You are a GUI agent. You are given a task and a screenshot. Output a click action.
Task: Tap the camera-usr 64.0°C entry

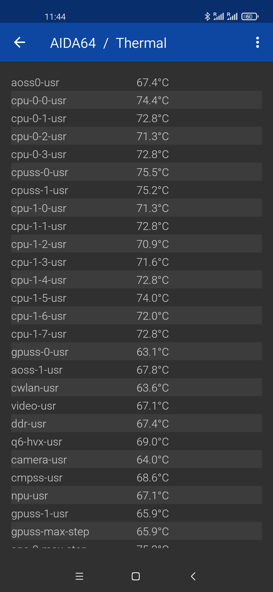[x=136, y=459]
